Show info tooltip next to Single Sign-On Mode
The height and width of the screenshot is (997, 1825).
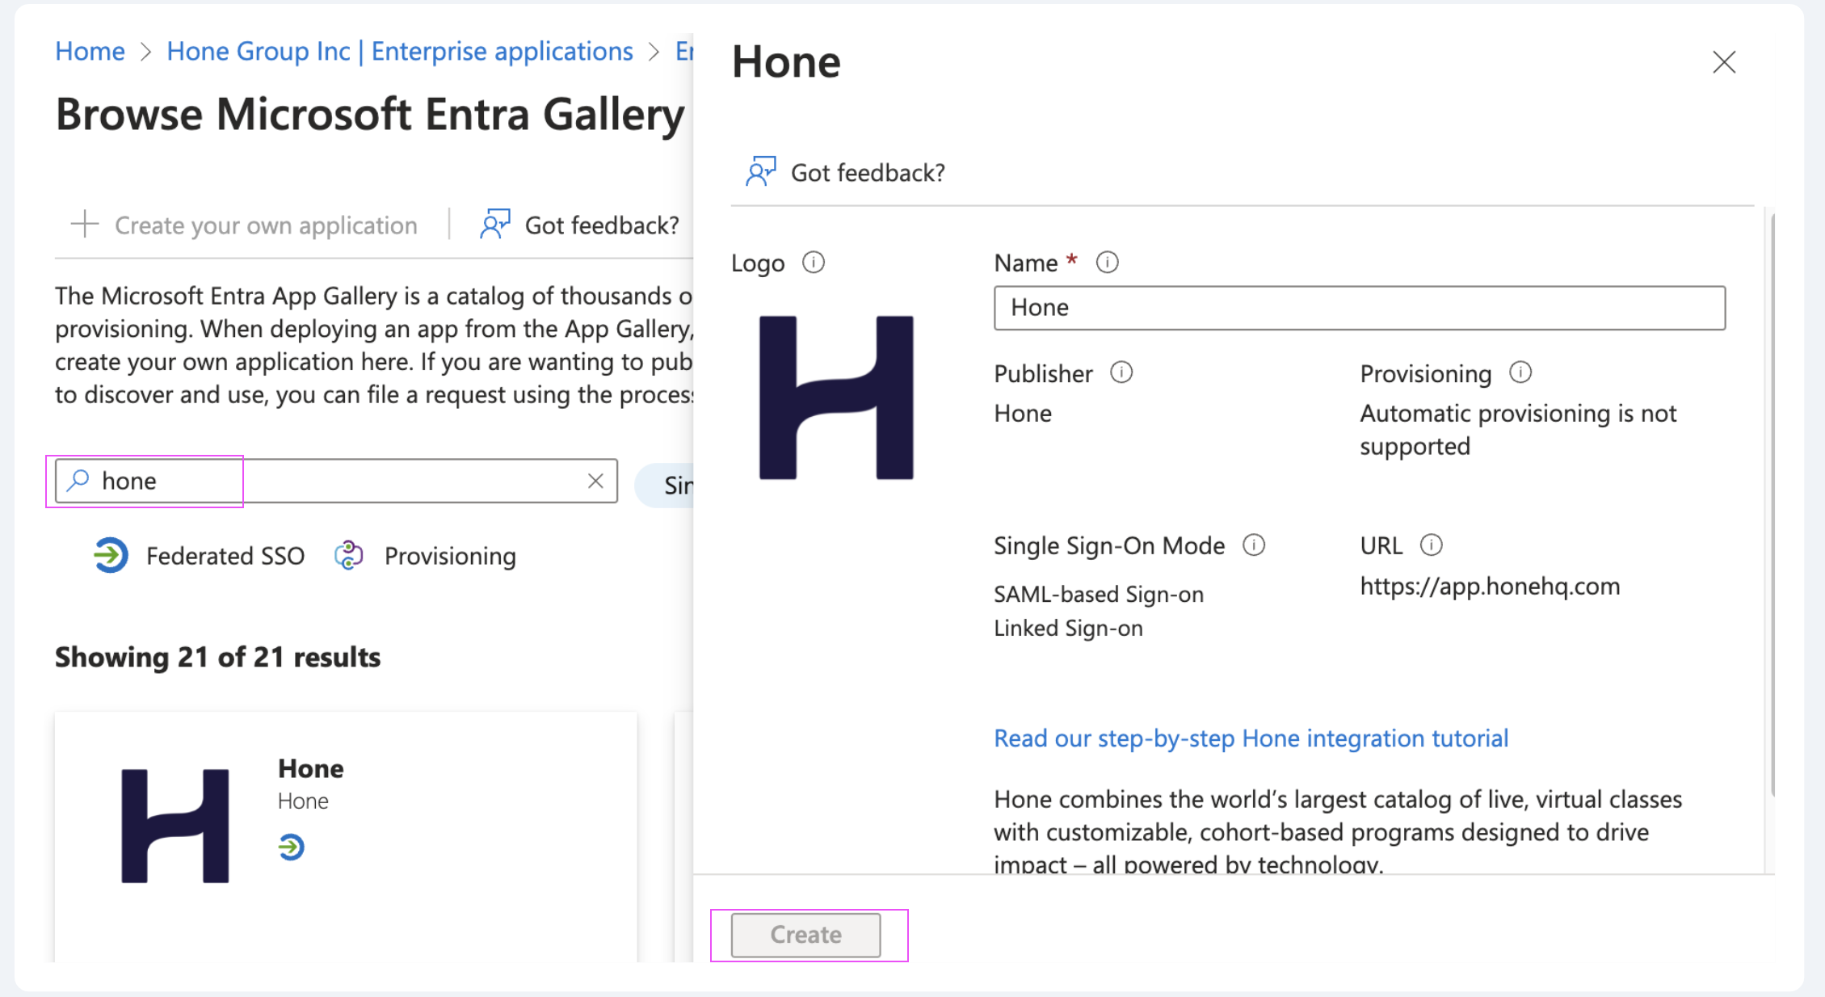(x=1254, y=545)
